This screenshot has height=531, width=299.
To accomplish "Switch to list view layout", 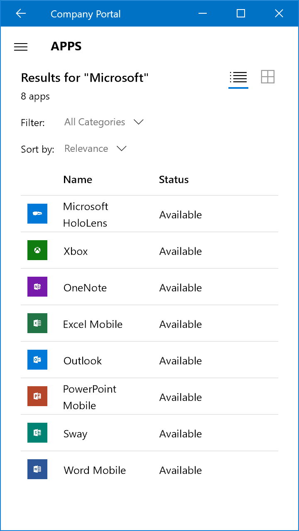I will click(238, 77).
